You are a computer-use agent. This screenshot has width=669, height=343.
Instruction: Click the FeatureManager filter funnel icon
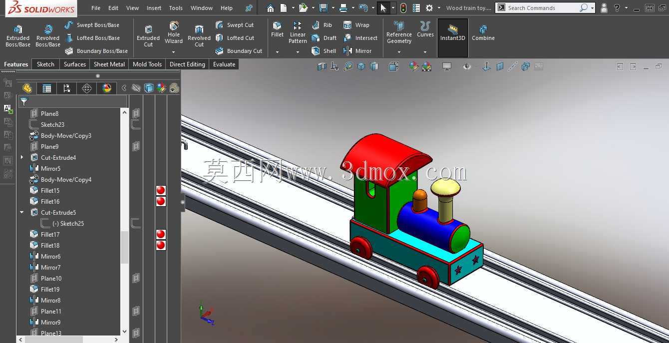pos(24,102)
